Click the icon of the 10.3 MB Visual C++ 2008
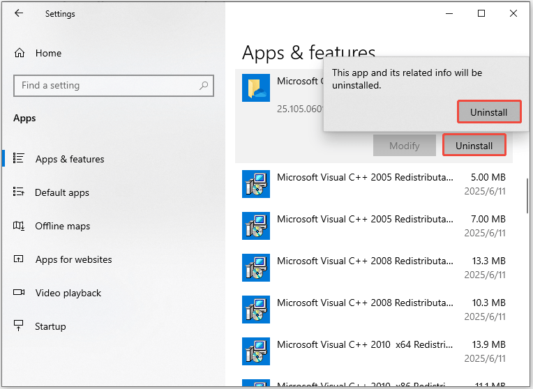Viewport: 533px width, 389px height. coord(256,310)
